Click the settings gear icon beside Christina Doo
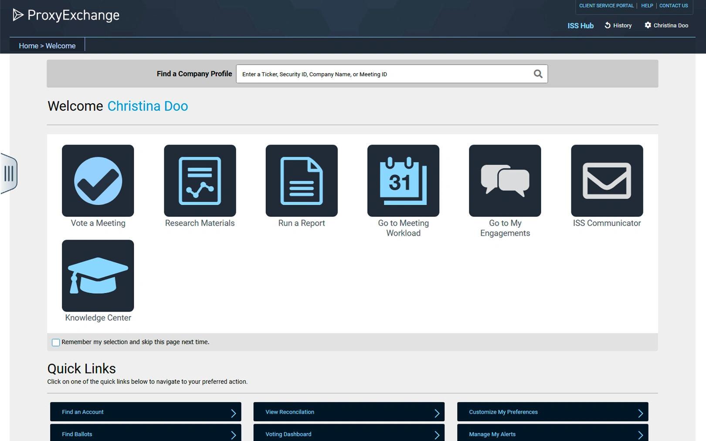 [x=648, y=25]
